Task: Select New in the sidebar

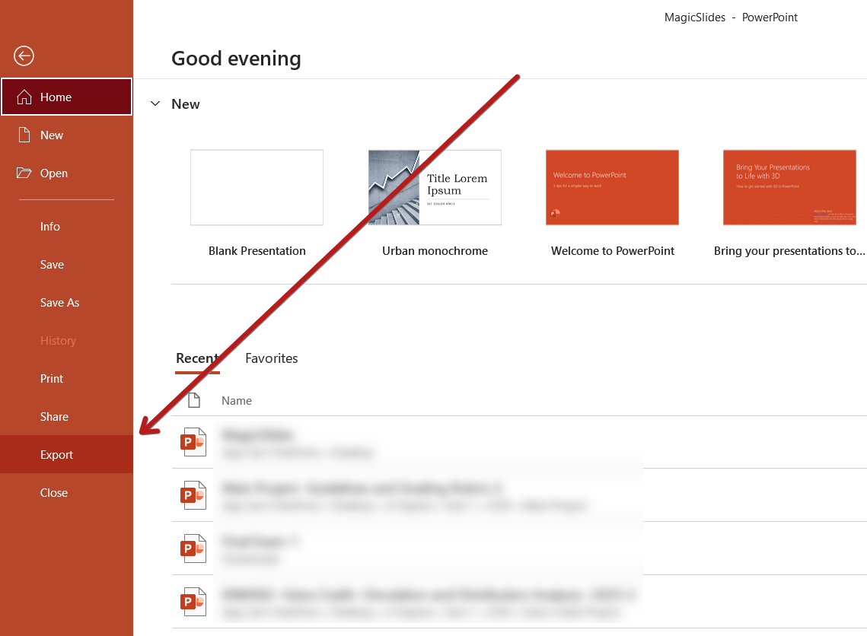Action: [66, 135]
